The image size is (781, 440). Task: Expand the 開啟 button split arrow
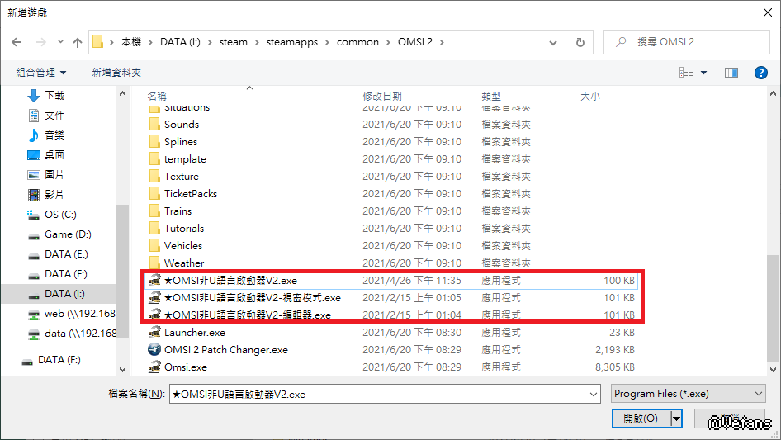pyautogui.click(x=676, y=419)
